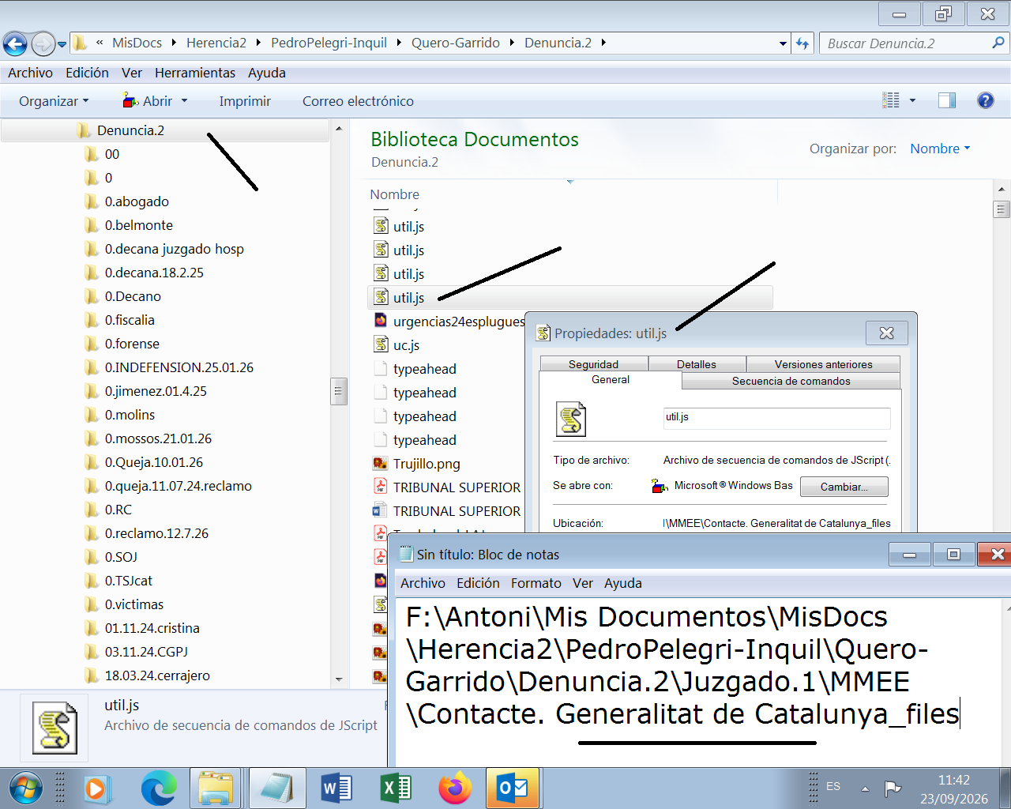Select the 0.fiscalia folder in tree
The image size is (1011, 809).
tap(130, 320)
